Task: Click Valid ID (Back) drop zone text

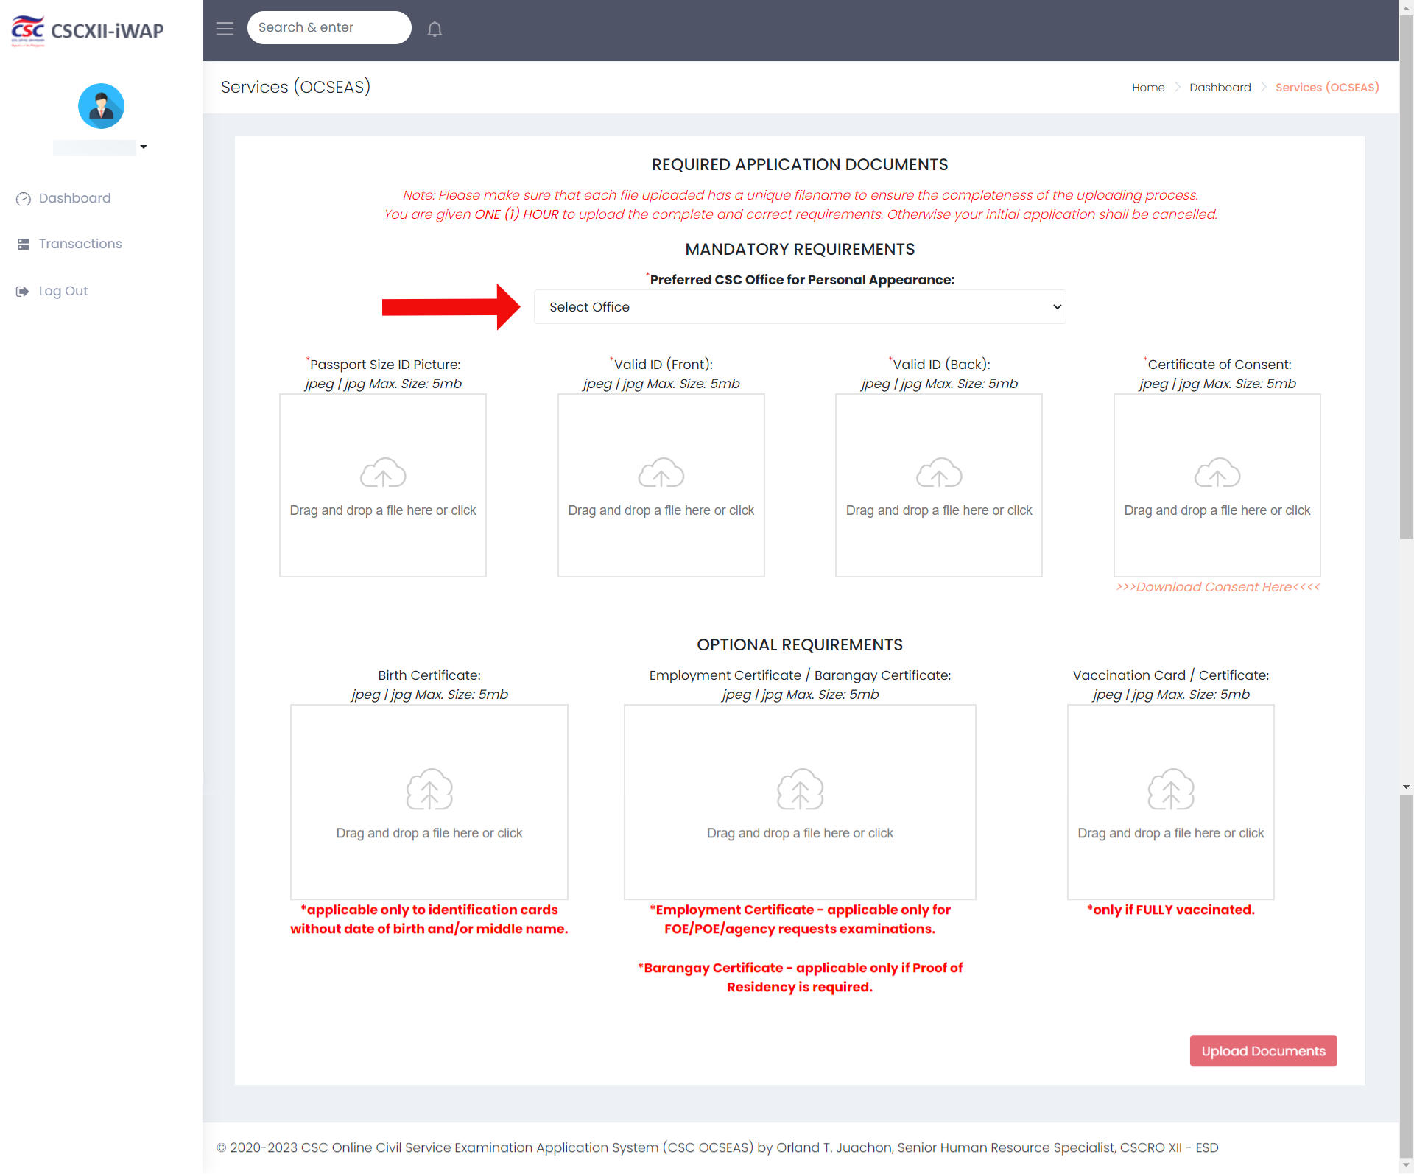Action: [x=939, y=510]
